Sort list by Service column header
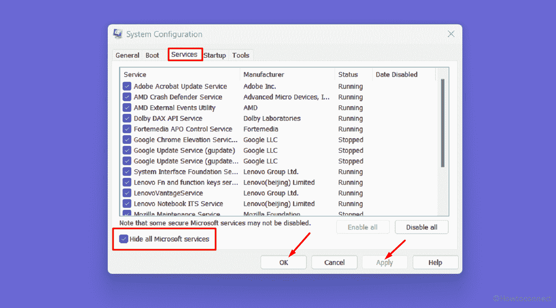The width and height of the screenshot is (556, 308). point(180,74)
